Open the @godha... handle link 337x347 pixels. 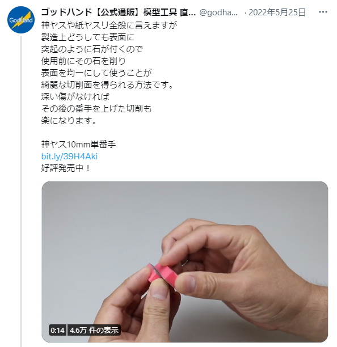(218, 12)
